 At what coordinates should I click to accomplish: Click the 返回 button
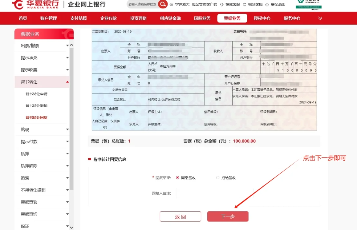pyautogui.click(x=180, y=216)
